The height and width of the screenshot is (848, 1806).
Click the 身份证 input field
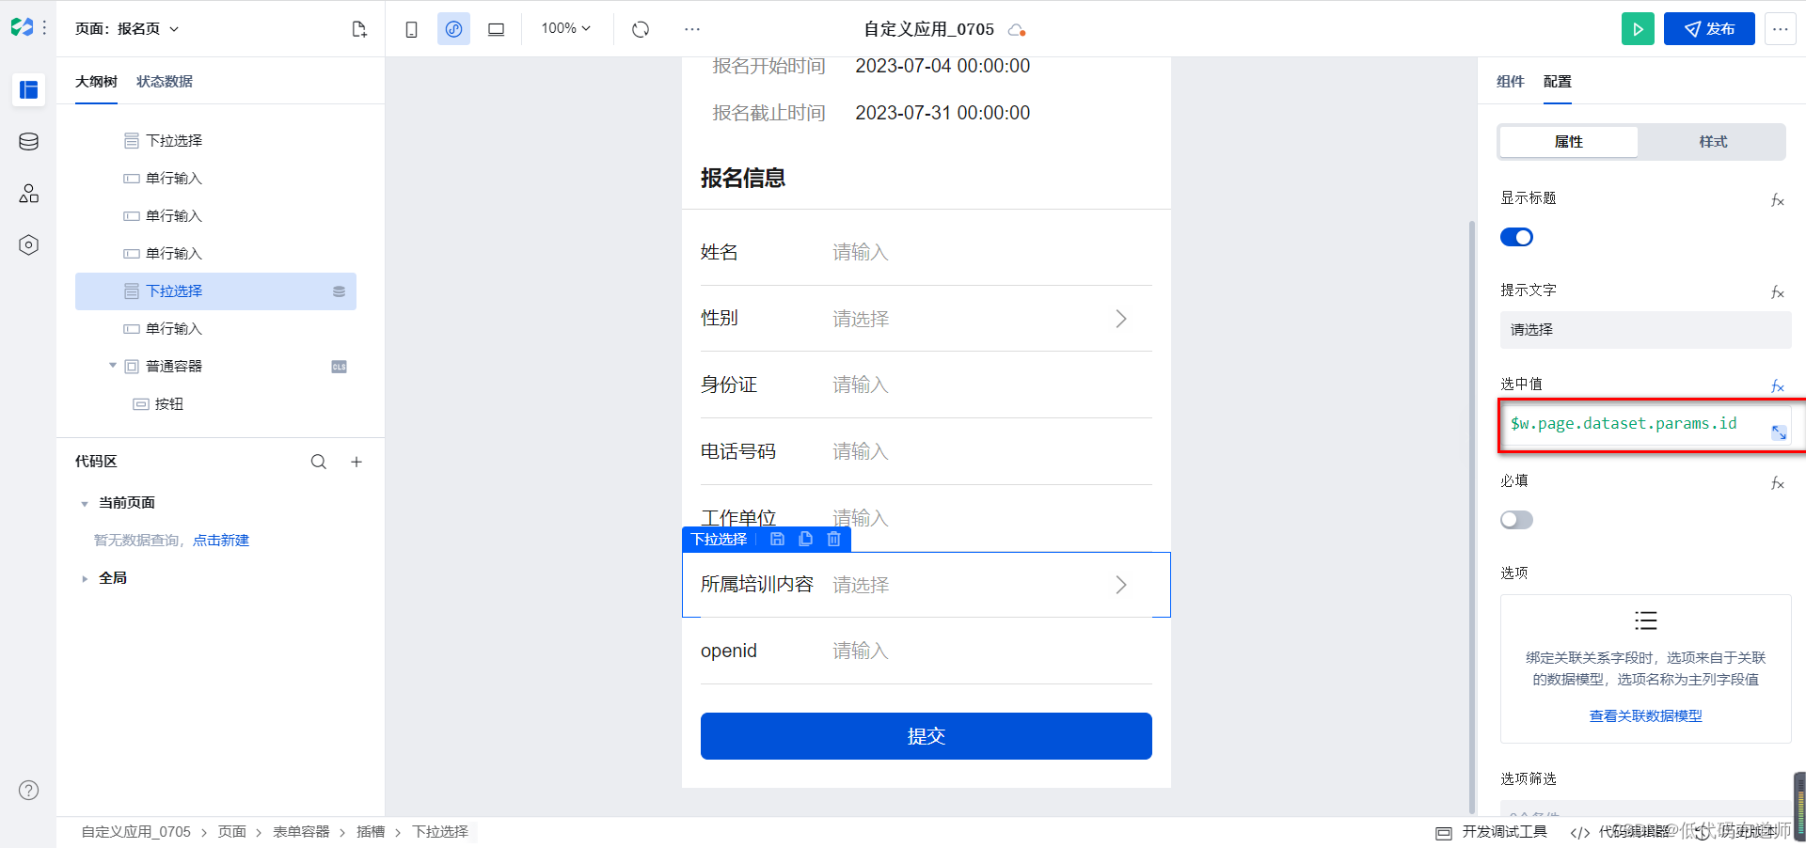pyautogui.click(x=991, y=385)
